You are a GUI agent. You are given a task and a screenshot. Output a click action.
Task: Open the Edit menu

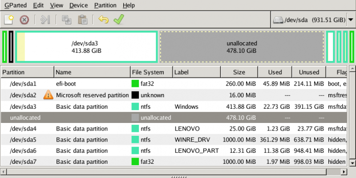(38, 5)
